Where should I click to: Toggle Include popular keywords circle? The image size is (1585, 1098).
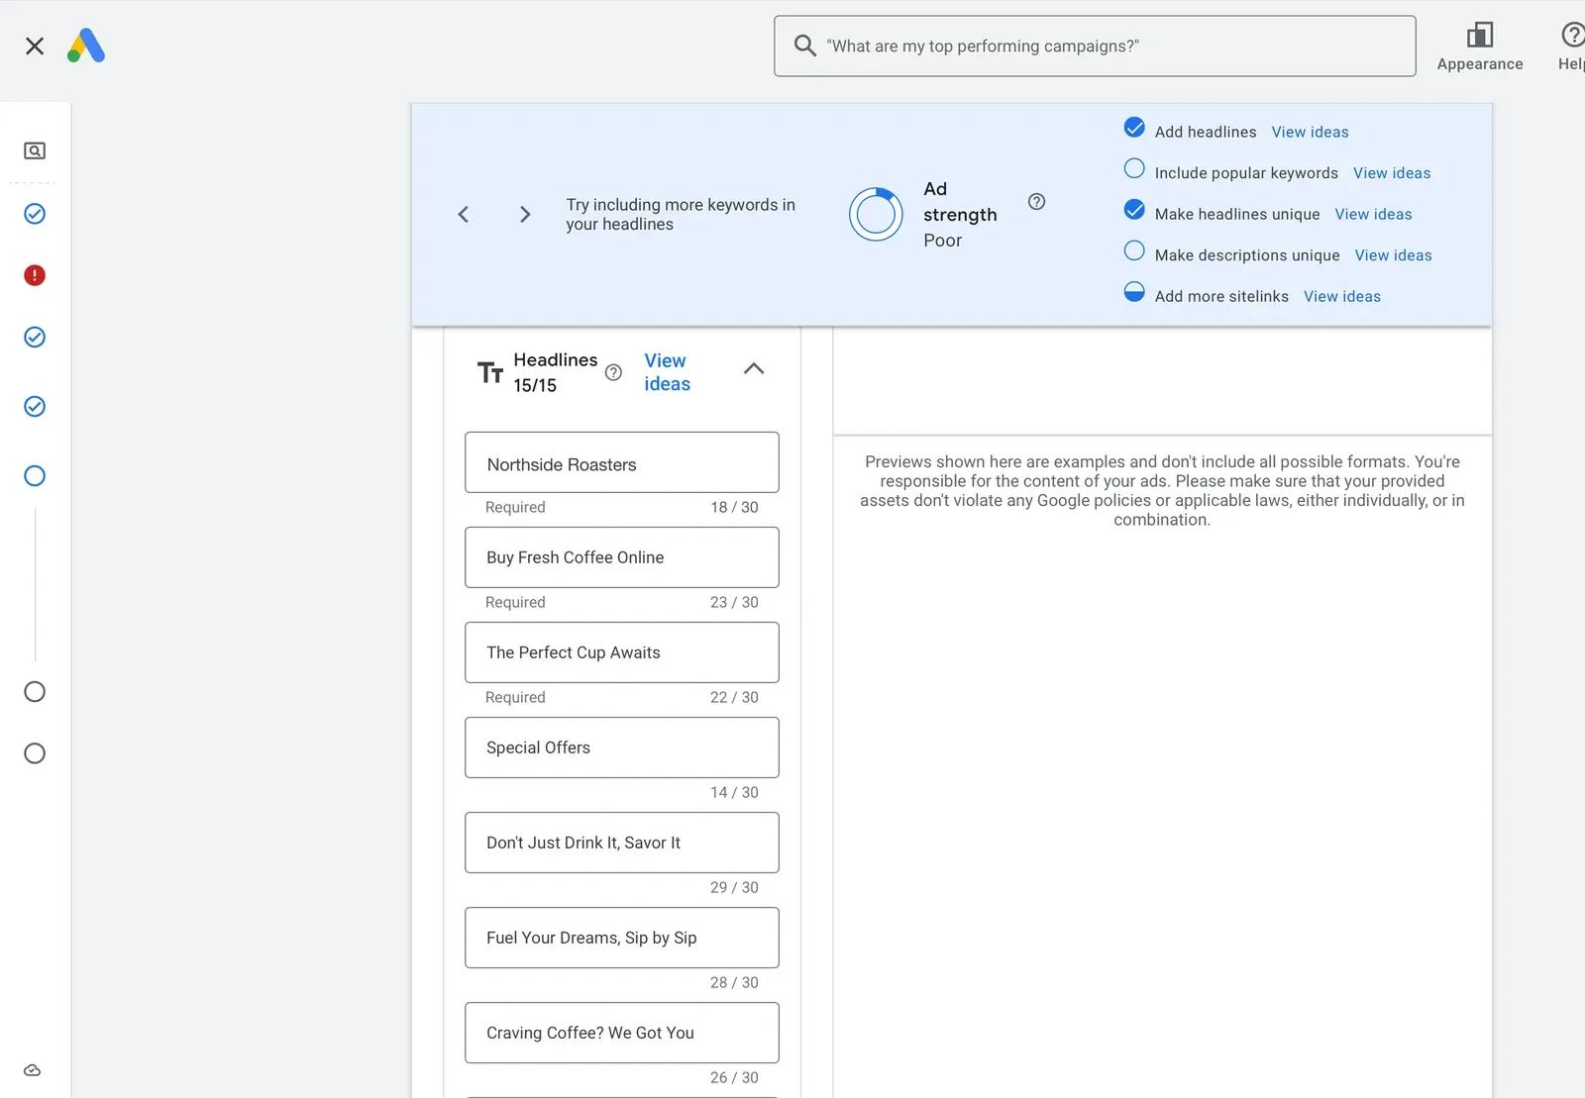[x=1134, y=168]
